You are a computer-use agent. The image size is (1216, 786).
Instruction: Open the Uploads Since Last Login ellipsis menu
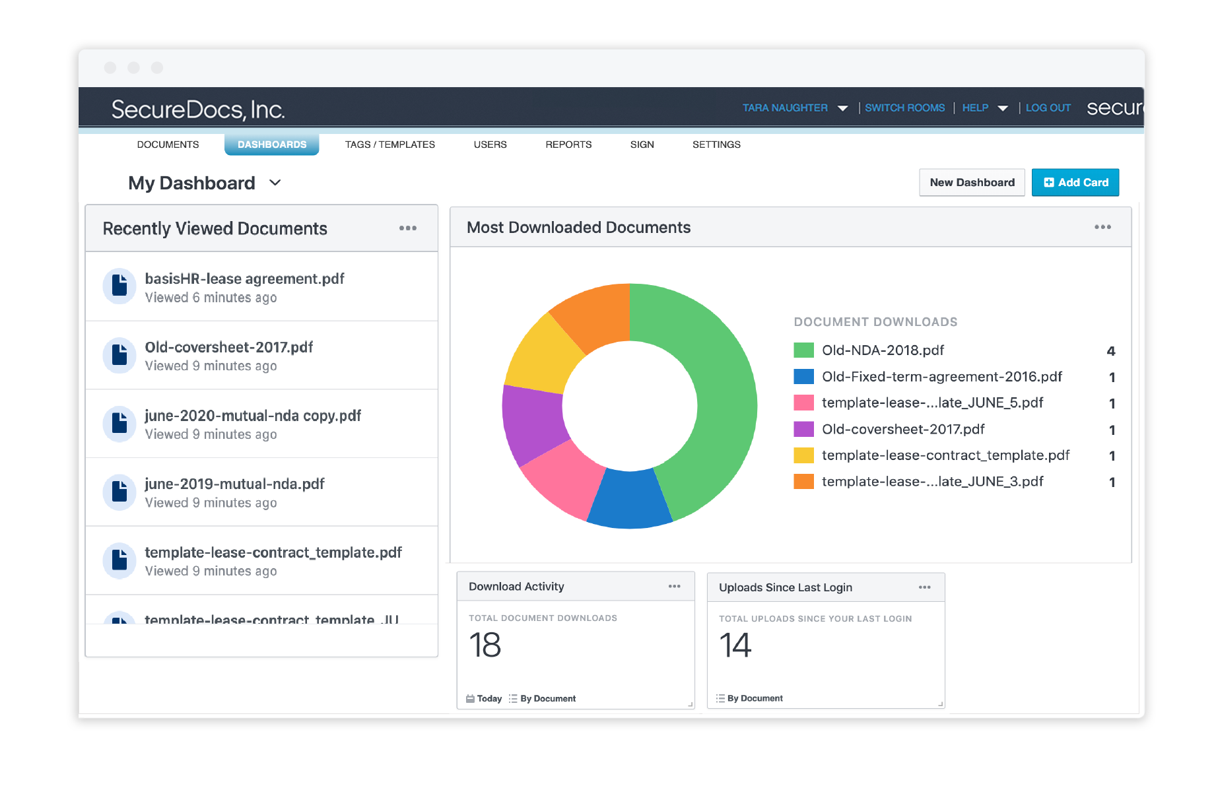[x=924, y=587]
